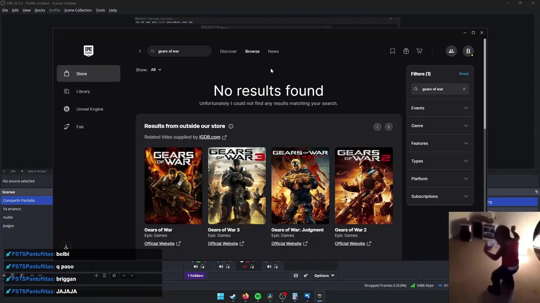Image resolution: width=540 pixels, height=303 pixels.
Task: Open the friends icon in Epic header
Action: pos(451,51)
